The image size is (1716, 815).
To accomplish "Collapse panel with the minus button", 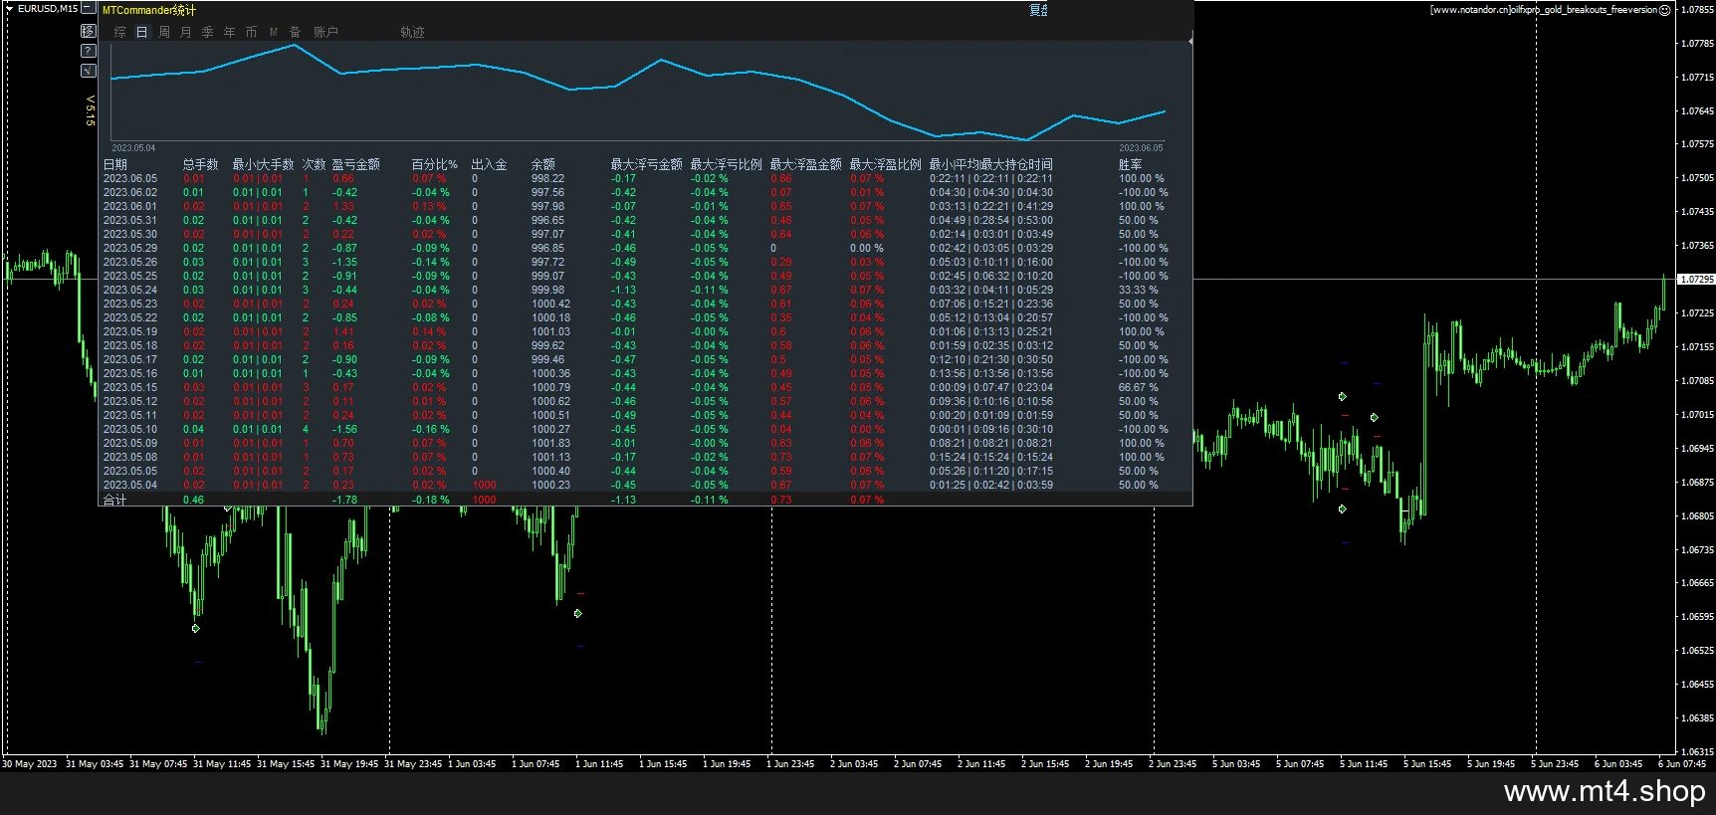I will (x=88, y=8).
